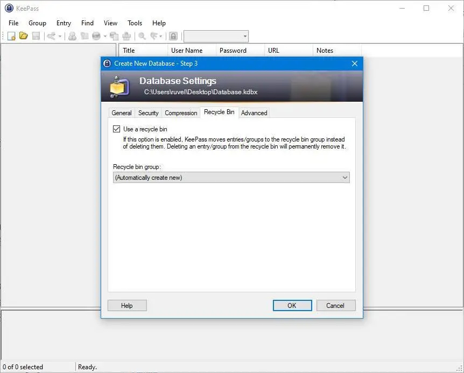Click the Perform Auto-Type toolbar icon
This screenshot has width=464, height=373.
pyautogui.click(x=126, y=36)
